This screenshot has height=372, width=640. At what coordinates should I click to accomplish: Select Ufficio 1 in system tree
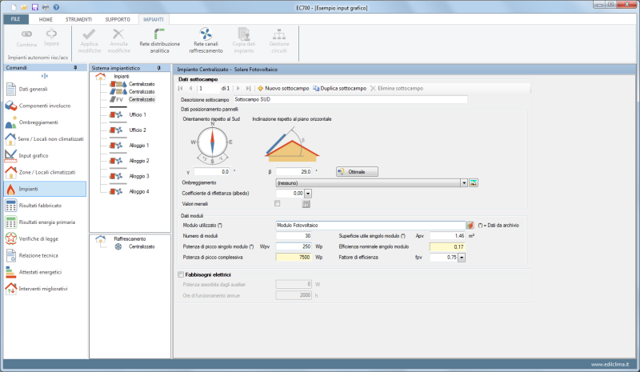click(x=128, y=114)
